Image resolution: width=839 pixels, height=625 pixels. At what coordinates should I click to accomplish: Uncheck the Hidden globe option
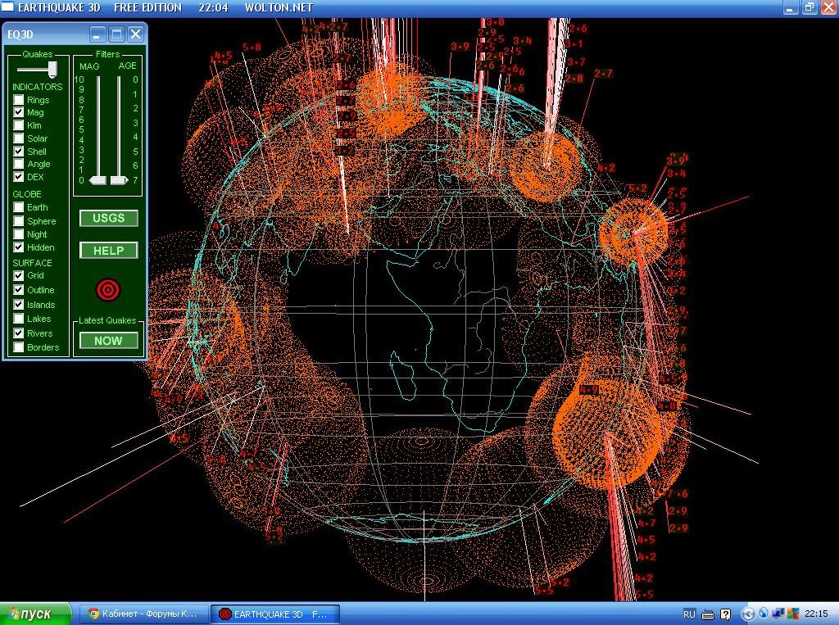tap(19, 247)
